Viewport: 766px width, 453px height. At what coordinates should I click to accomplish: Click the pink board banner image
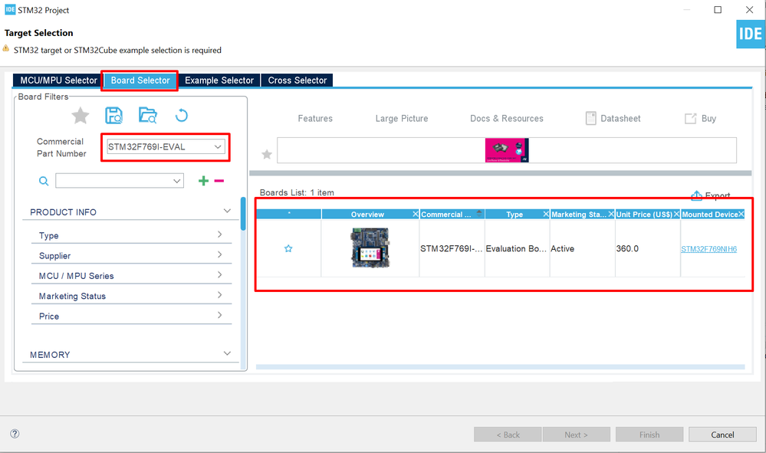(x=507, y=150)
